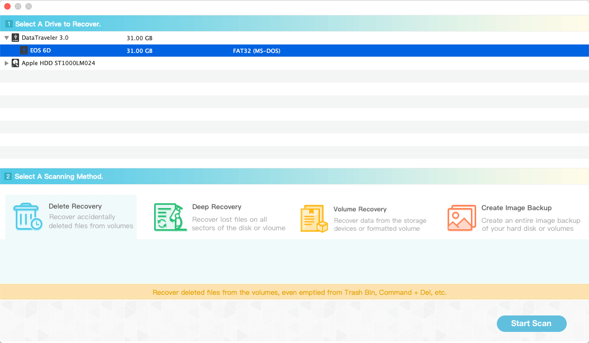
Task: Click the Volume Recovery document box icon
Action: [314, 219]
